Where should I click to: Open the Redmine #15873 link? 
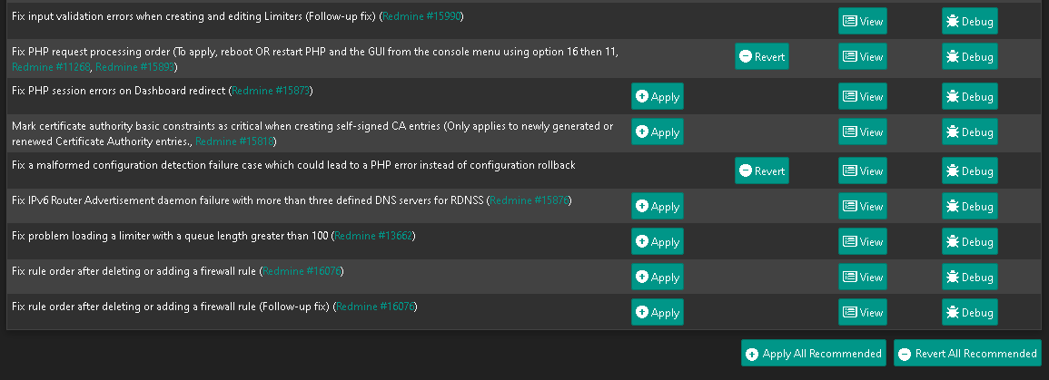coord(271,90)
